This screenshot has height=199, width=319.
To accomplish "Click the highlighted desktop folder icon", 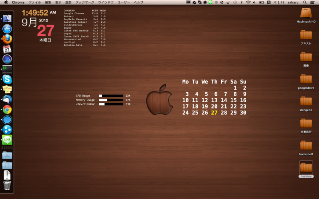I will click(x=306, y=167).
